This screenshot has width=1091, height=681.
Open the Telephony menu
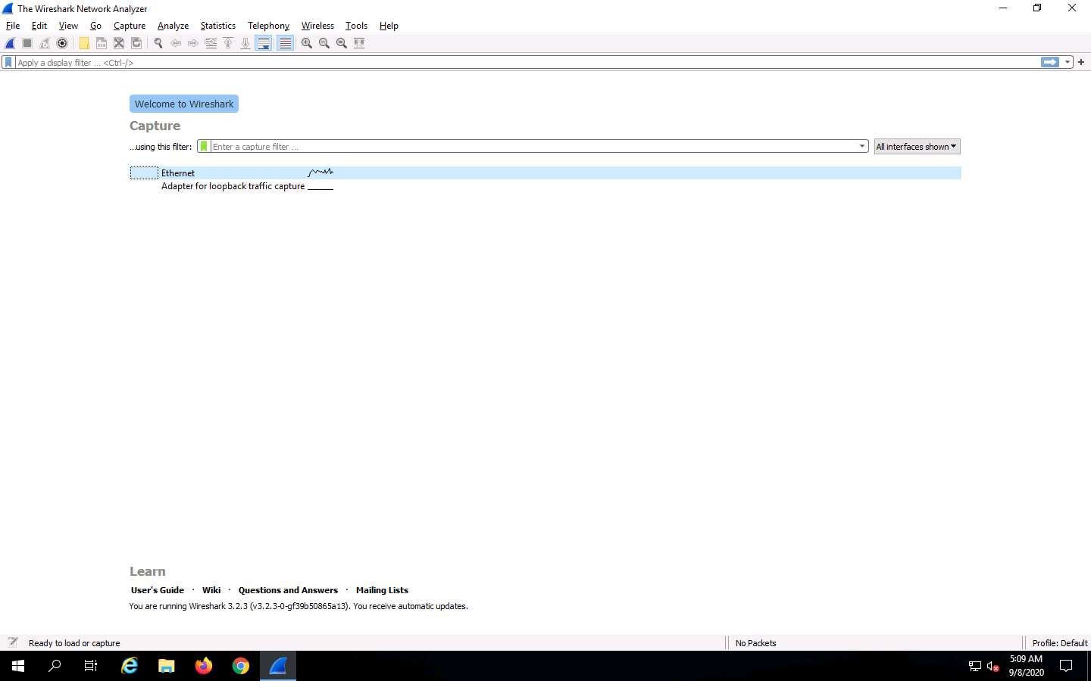tap(268, 25)
